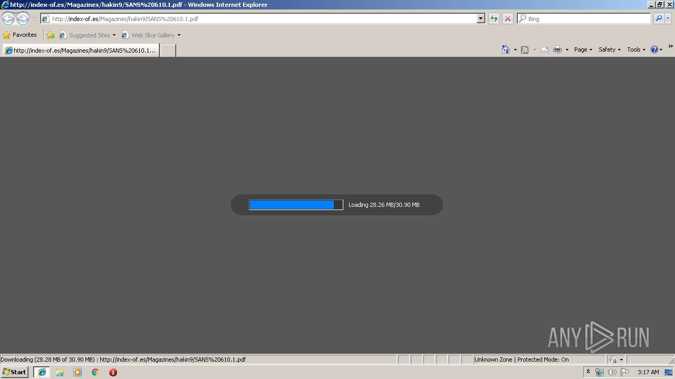Click the address bar URL field
This screenshot has width=675, height=379.
pyautogui.click(x=258, y=19)
